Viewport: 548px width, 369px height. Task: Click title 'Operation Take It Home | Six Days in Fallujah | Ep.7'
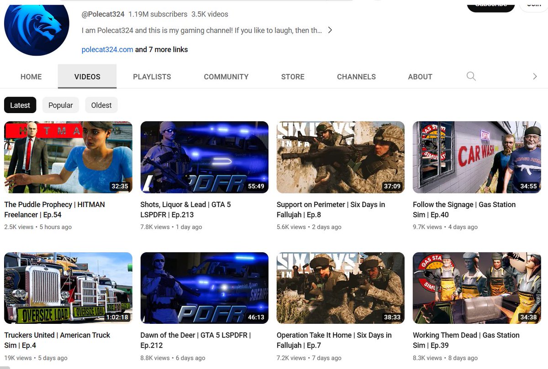pyautogui.click(x=334, y=340)
